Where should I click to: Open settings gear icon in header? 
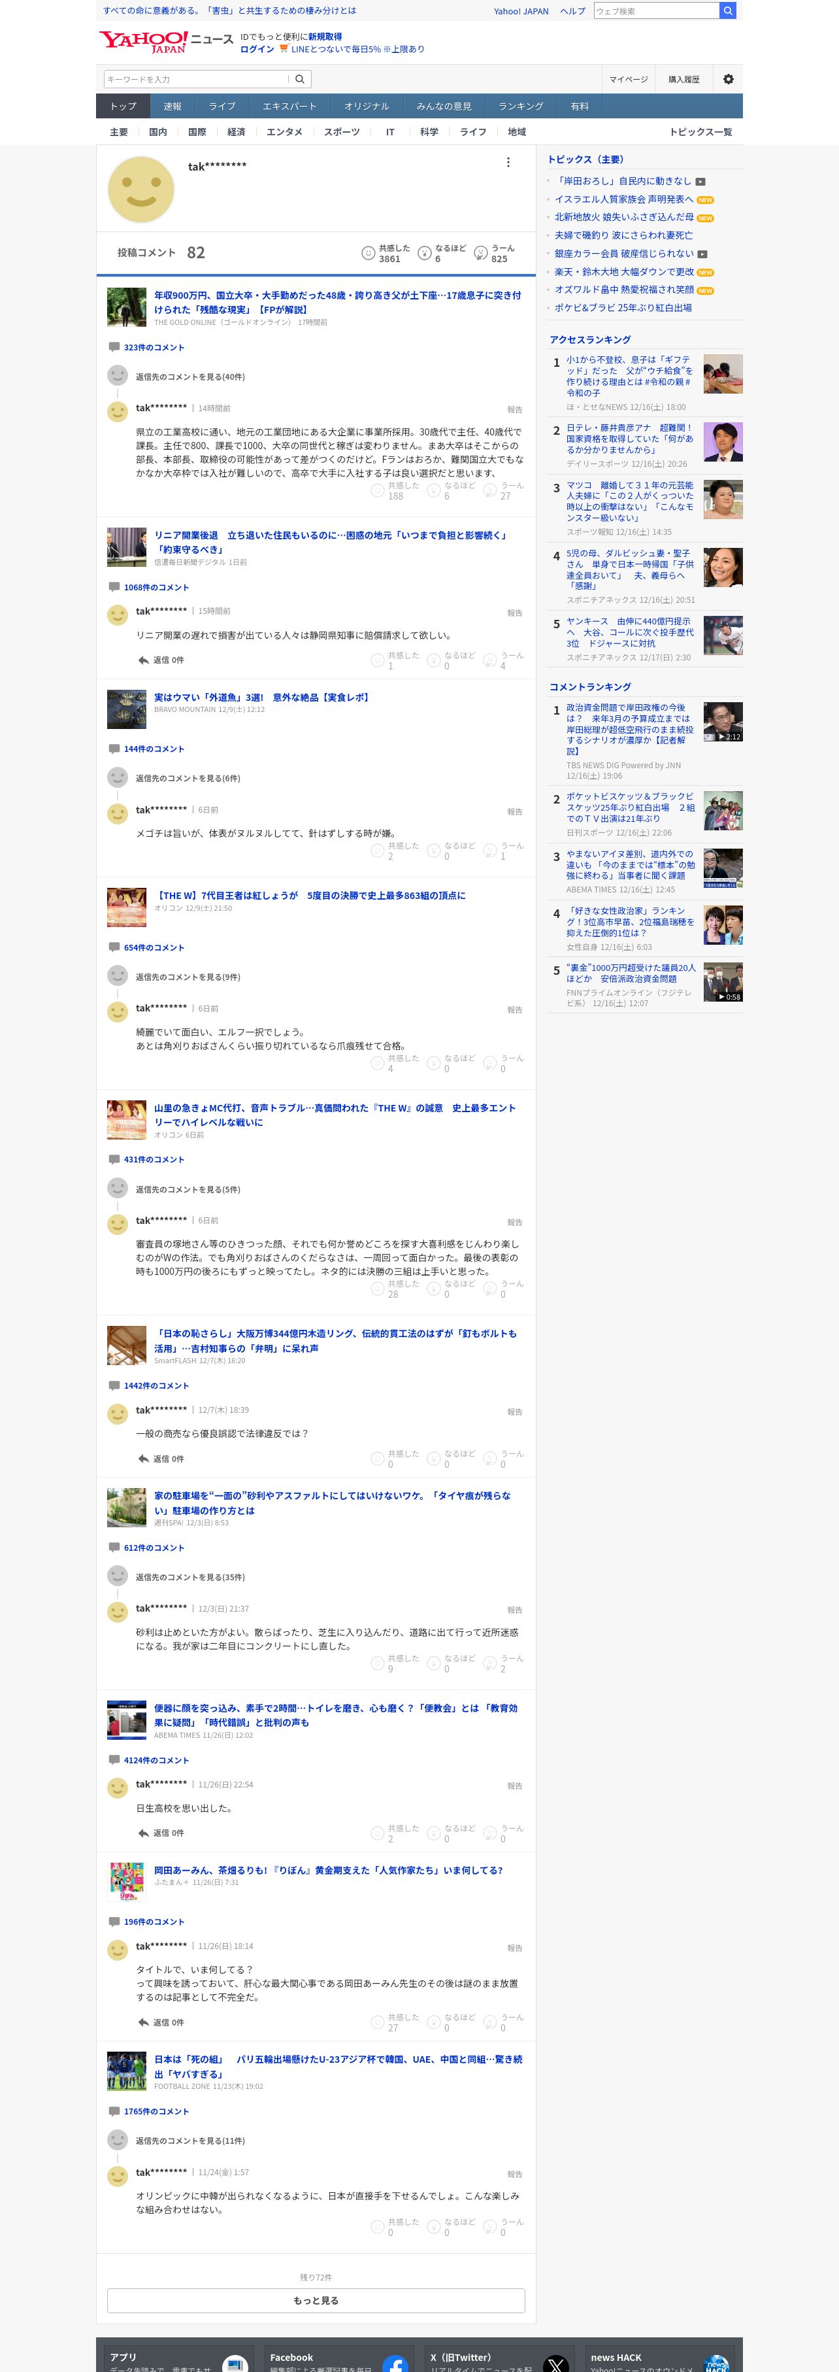[x=729, y=79]
